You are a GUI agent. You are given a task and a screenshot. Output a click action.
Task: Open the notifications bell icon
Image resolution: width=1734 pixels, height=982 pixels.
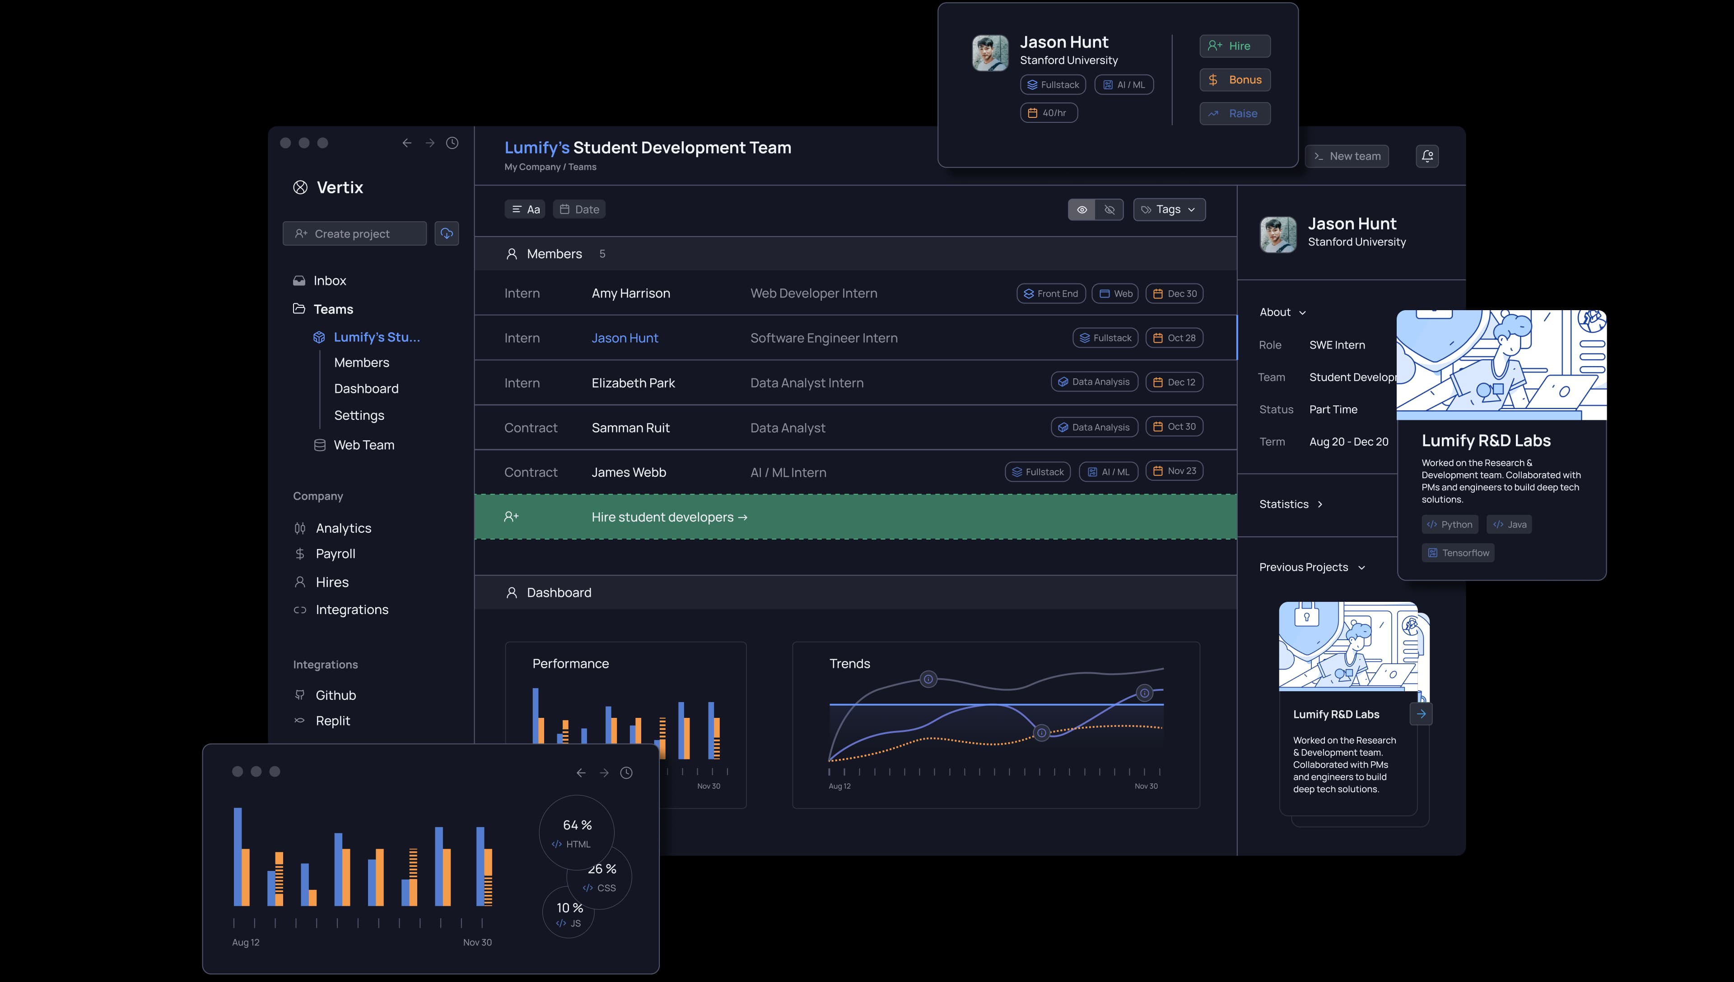click(1427, 156)
